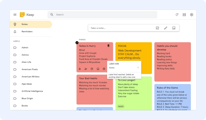Click the Writing diary daily line
Screen dimensions: 206x120
coord(166,68)
